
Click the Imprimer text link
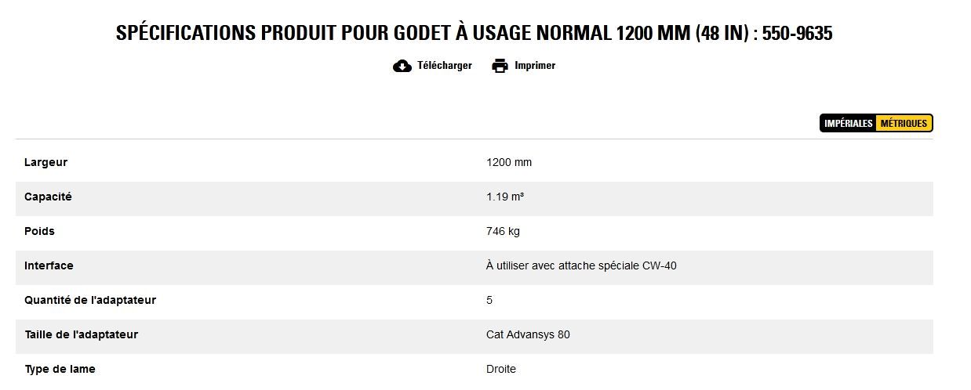534,66
